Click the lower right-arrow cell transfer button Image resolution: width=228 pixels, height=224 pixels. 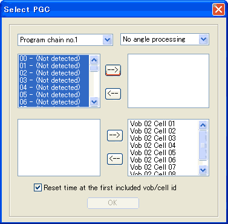point(115,135)
